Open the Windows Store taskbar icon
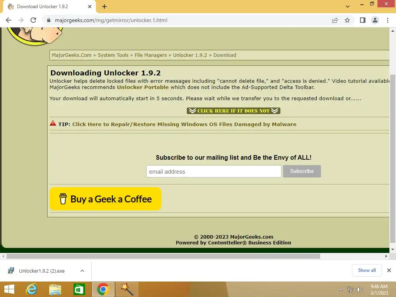Screen dimensions: 396x297 [79, 289]
